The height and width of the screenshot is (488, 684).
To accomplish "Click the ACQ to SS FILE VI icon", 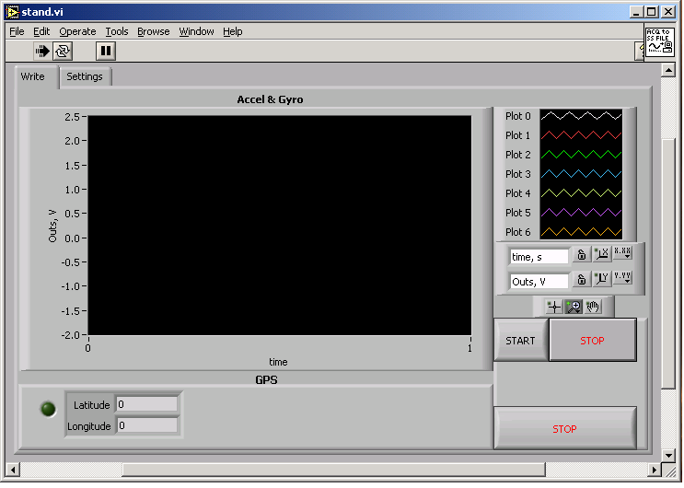I will point(659,41).
